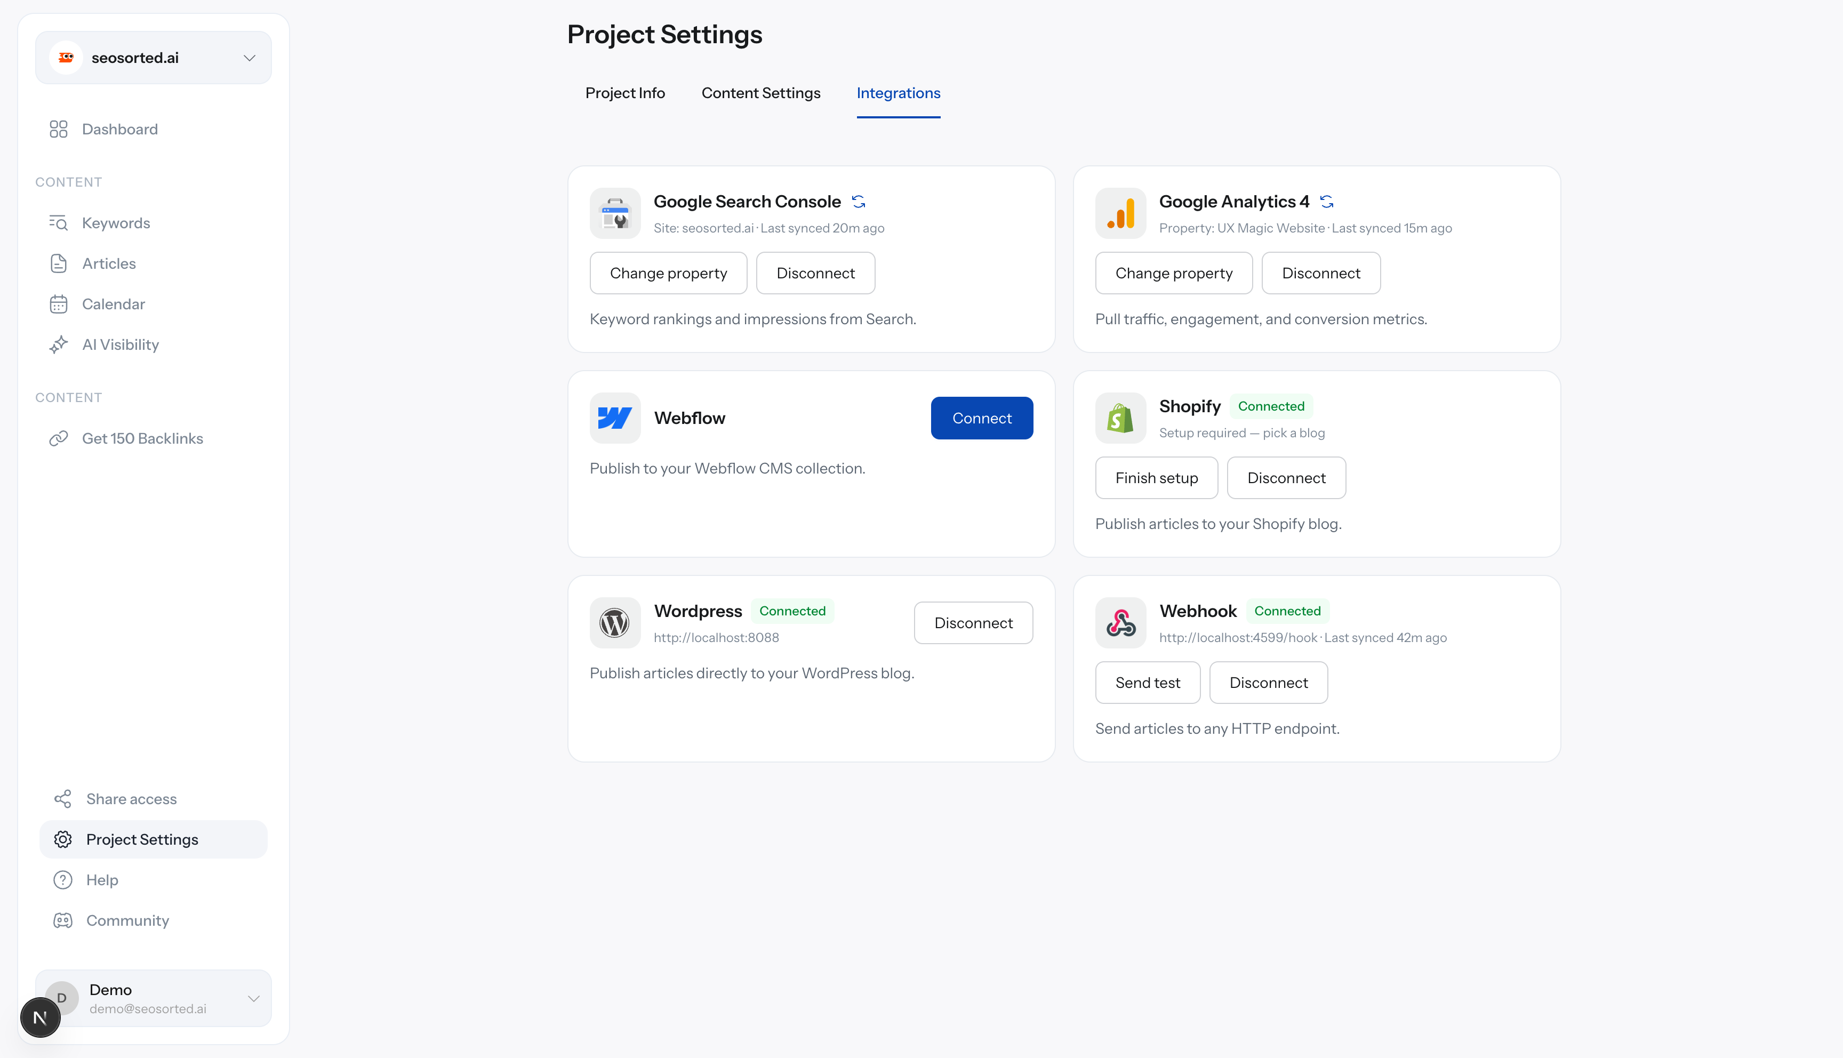Click the 'demo@seosorted.ai' email text
The height and width of the screenshot is (1058, 1843).
point(148,1008)
